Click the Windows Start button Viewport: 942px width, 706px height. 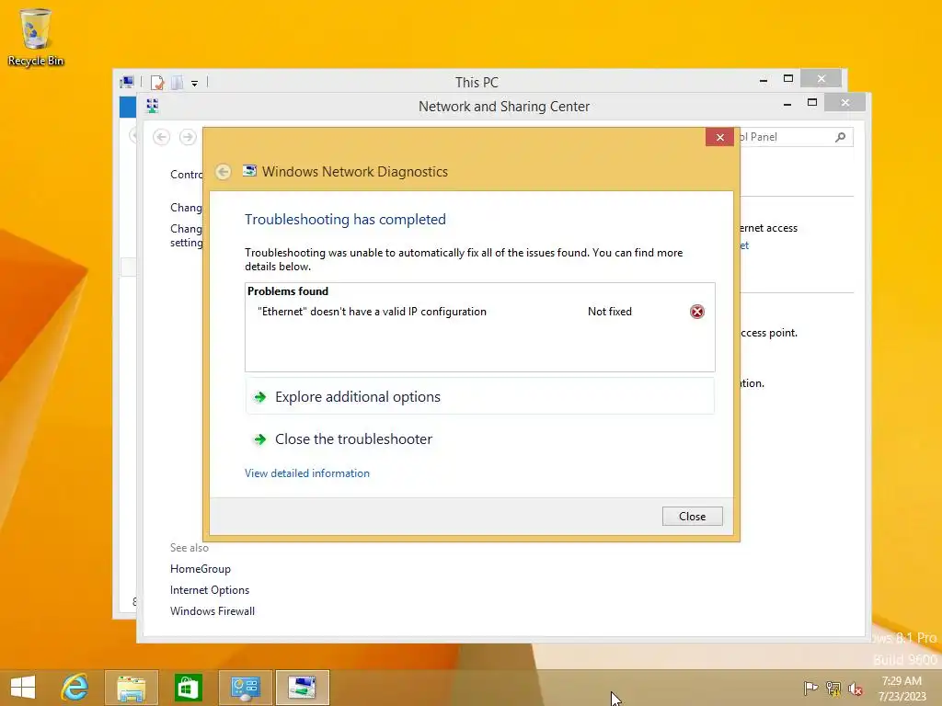coord(23,688)
